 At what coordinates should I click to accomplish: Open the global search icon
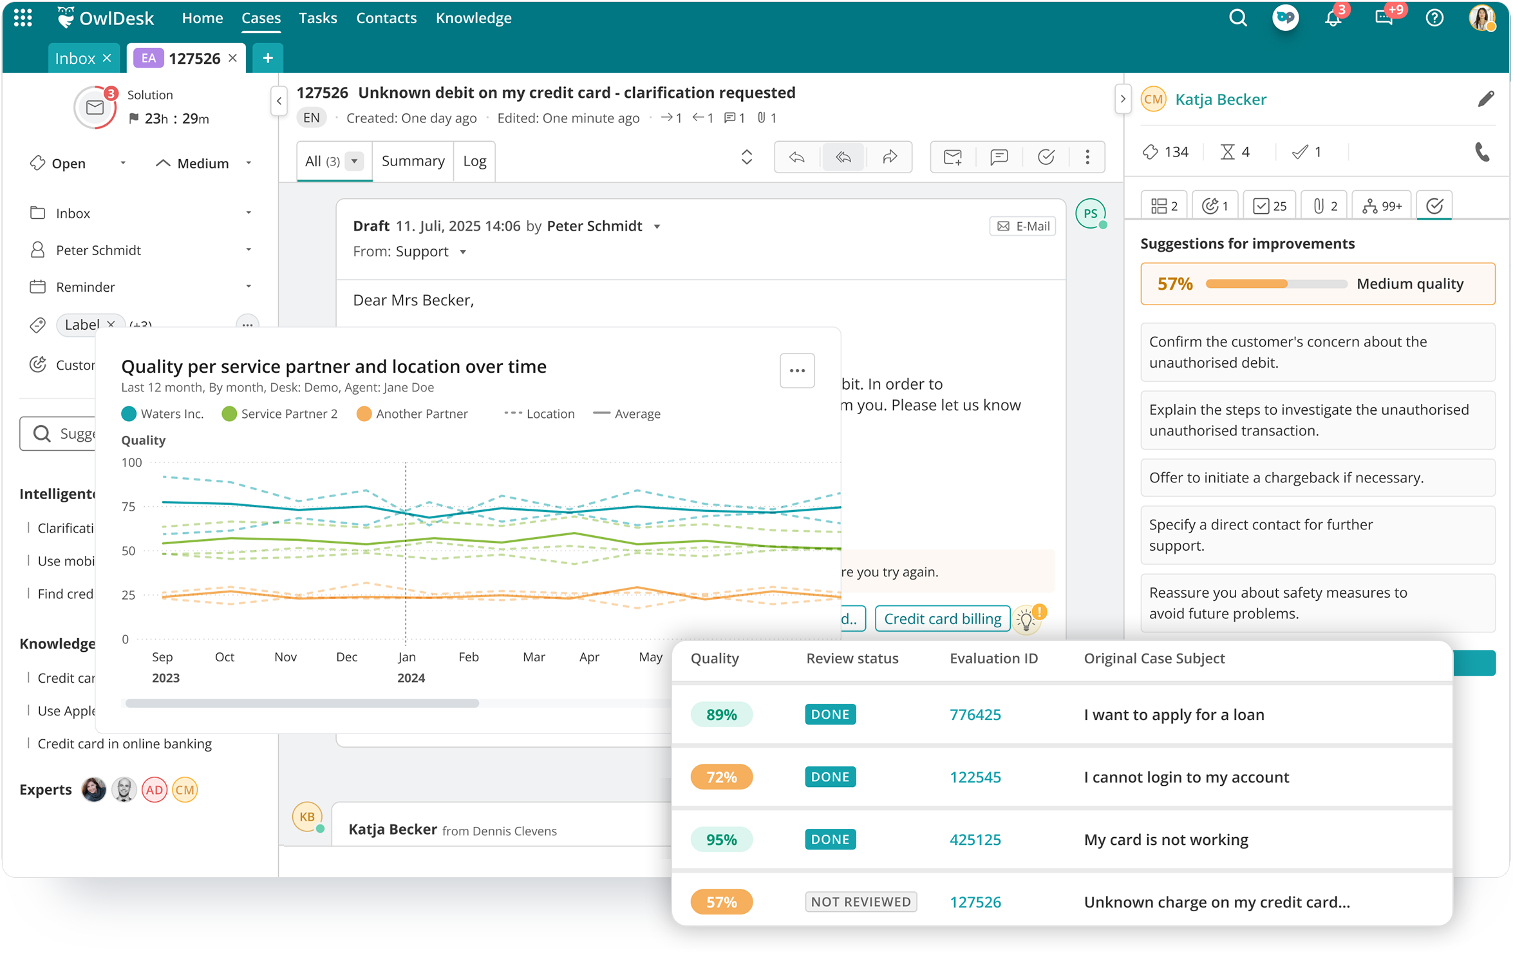(1237, 18)
